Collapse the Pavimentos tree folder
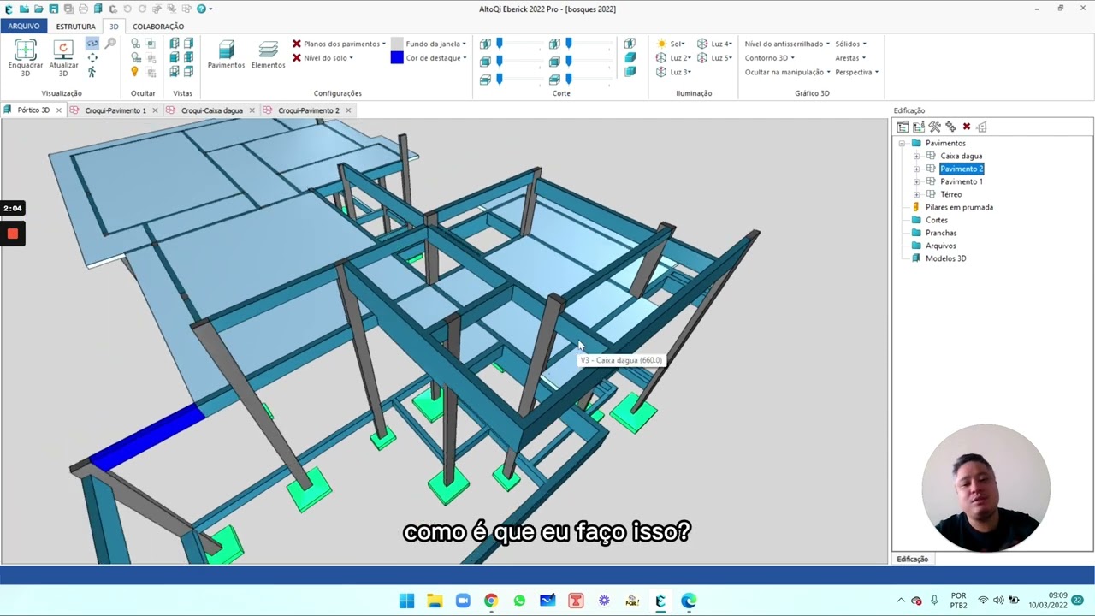The image size is (1095, 616). 902,144
